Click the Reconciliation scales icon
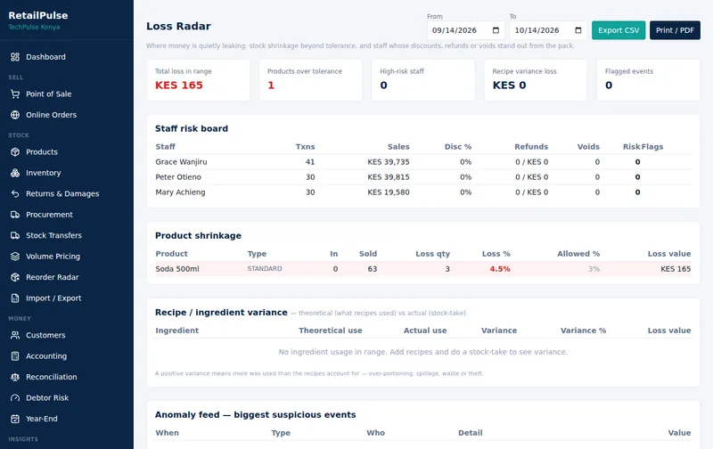 (x=15, y=377)
